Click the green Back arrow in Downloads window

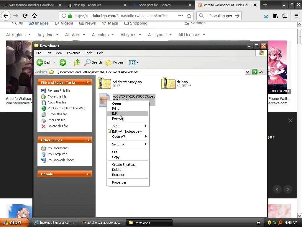[40, 62]
